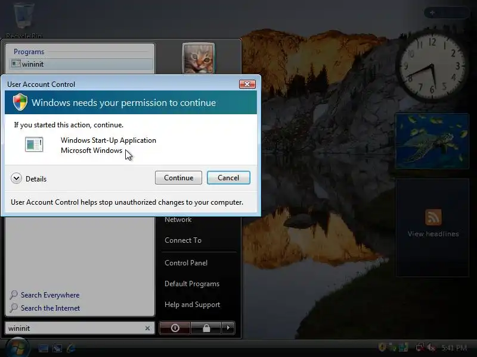Open Connect To in the Start menu

(183, 240)
